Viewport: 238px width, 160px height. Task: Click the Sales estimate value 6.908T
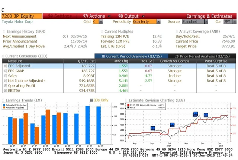(x=89, y=76)
